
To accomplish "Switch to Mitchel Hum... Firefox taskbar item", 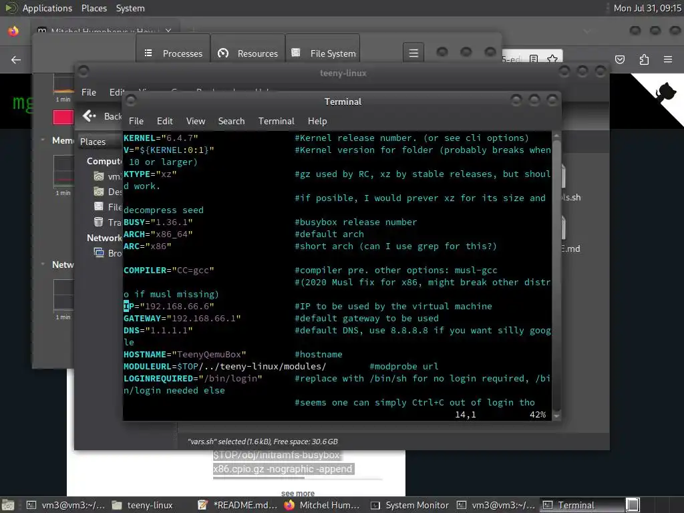I will point(322,505).
